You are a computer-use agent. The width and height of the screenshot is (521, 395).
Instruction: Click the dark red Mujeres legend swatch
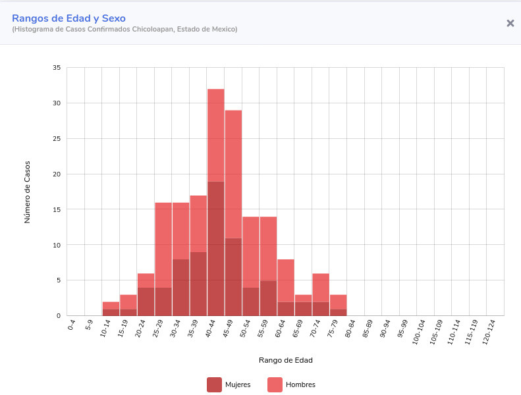point(214,384)
